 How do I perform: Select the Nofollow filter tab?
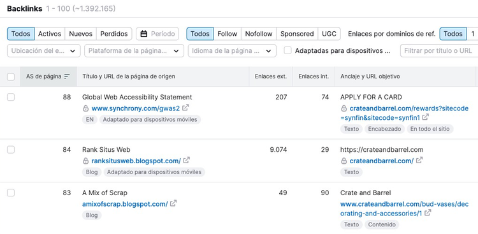click(259, 34)
